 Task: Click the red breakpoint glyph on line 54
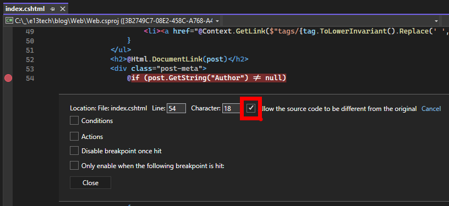pyautogui.click(x=8, y=78)
